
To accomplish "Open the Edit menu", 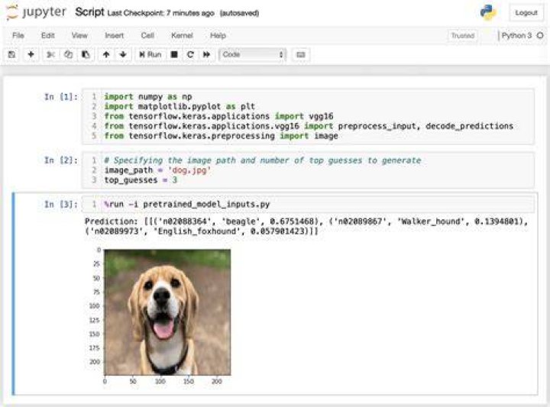I will click(x=47, y=35).
